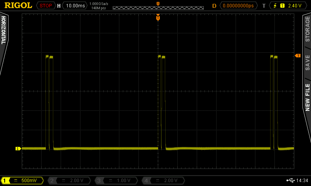Screen dimensions: 311x186
Task: Click the waveform memory overview bar
Action: coord(158,8)
